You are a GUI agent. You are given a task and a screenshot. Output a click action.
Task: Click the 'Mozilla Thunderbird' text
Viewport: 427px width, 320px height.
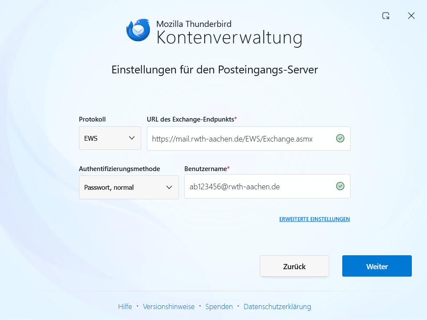tap(194, 24)
